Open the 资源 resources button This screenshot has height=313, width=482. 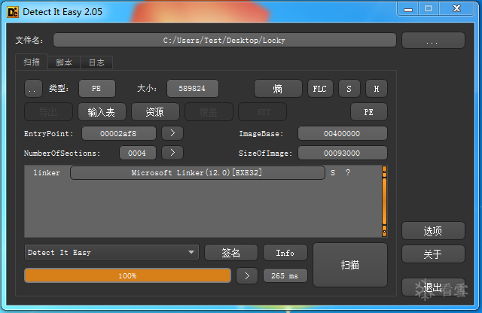click(x=155, y=112)
